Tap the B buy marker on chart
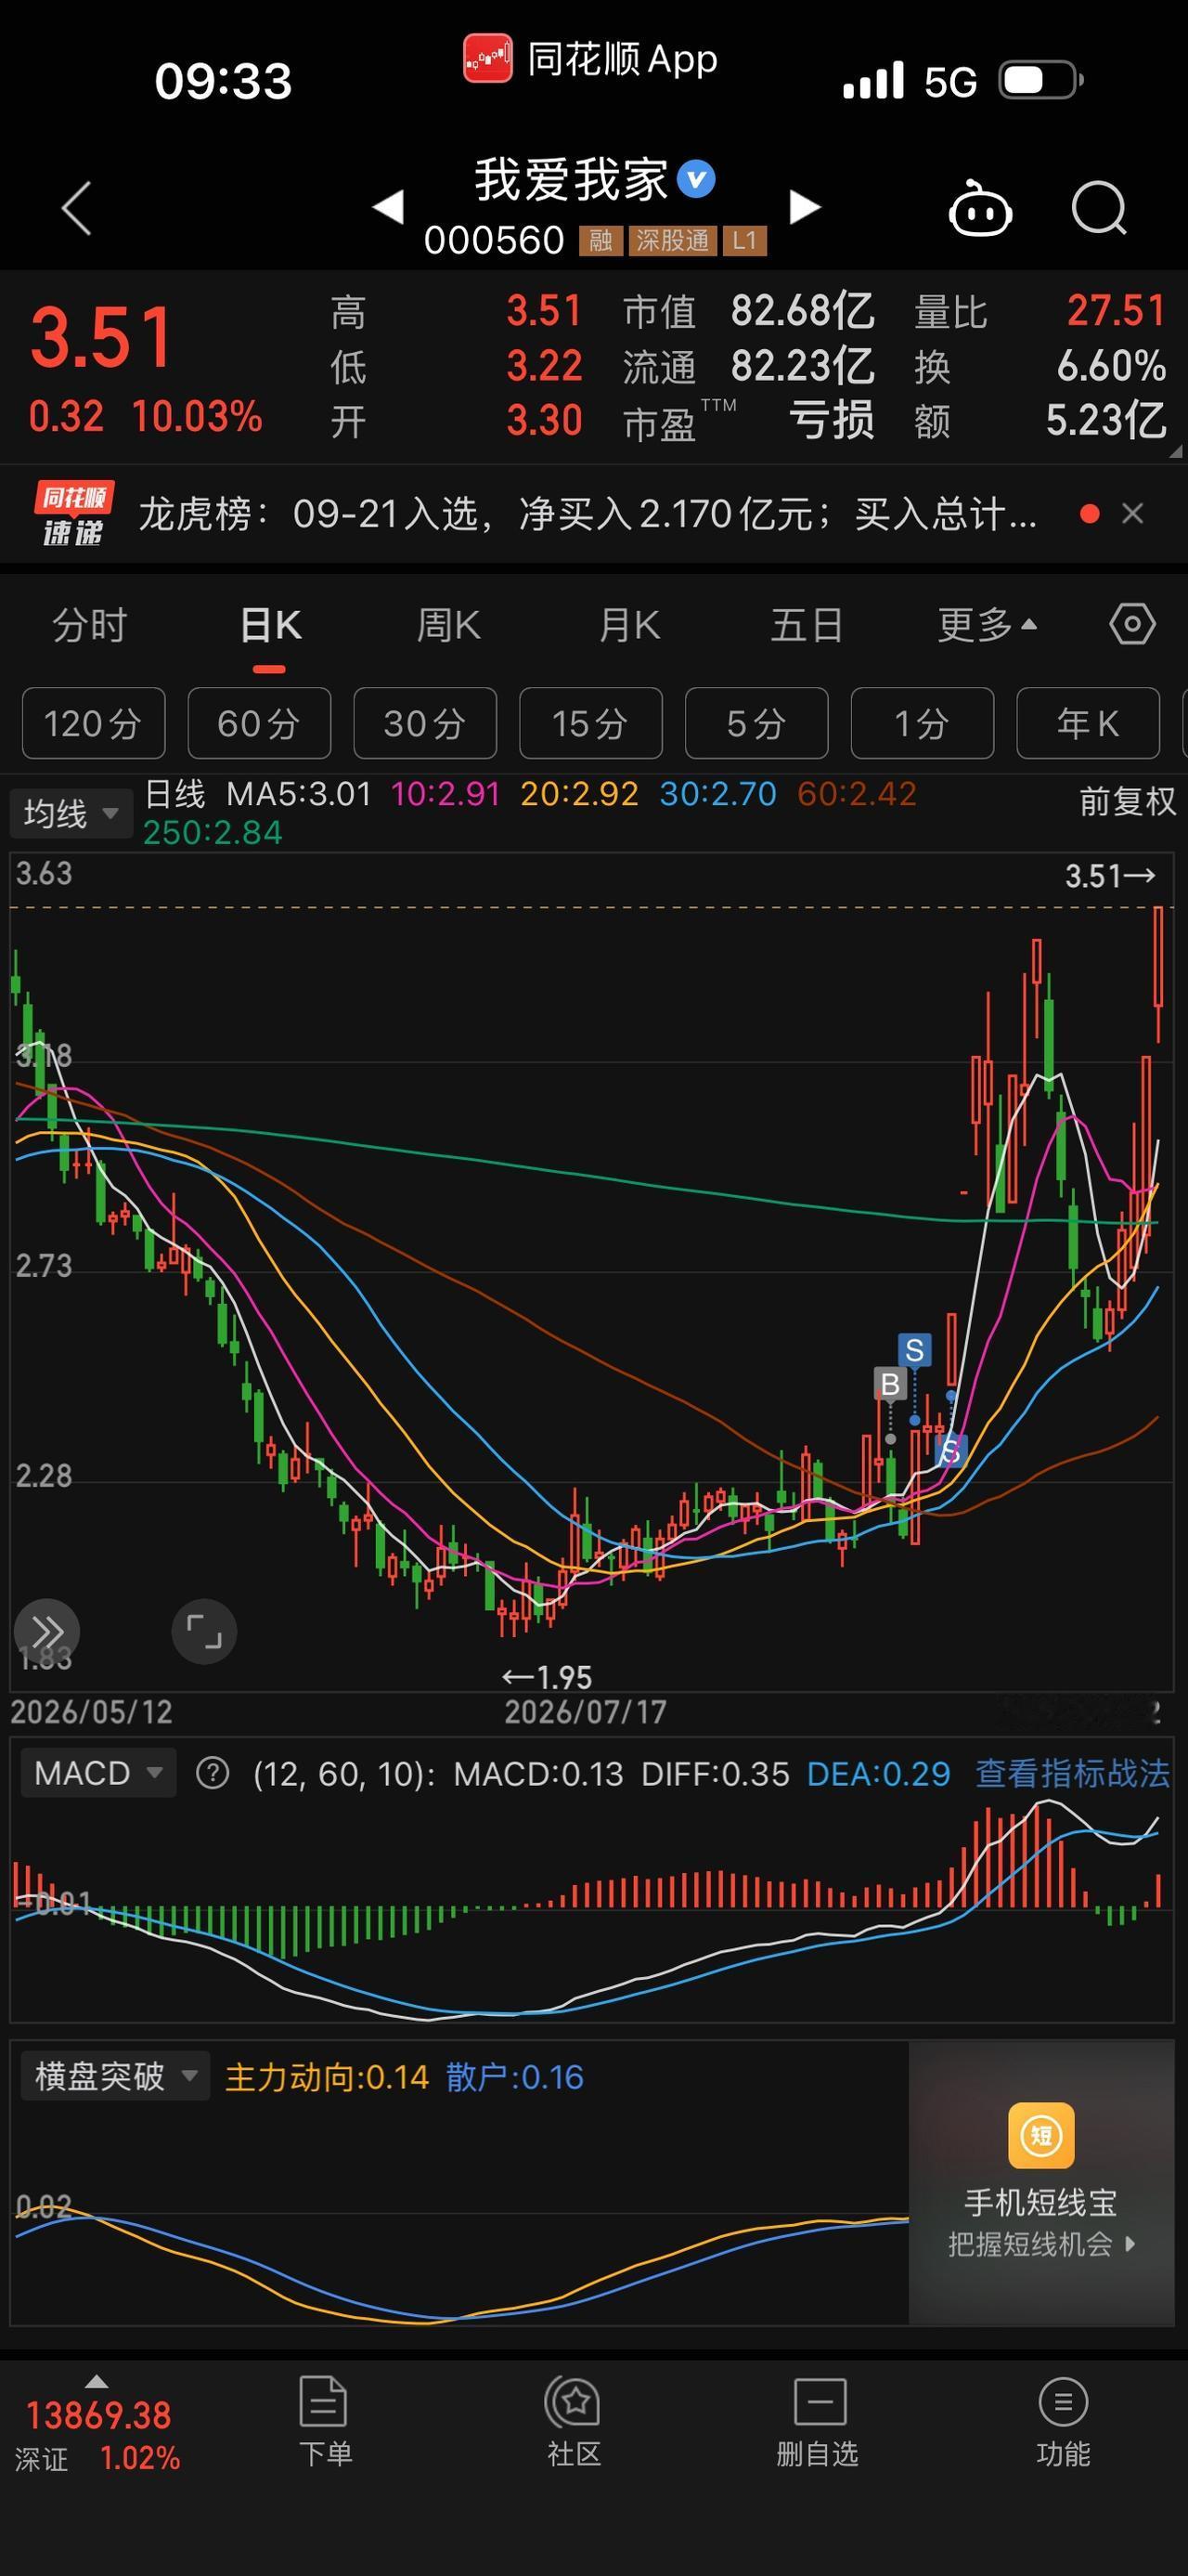The image size is (1188, 2576). point(889,1384)
